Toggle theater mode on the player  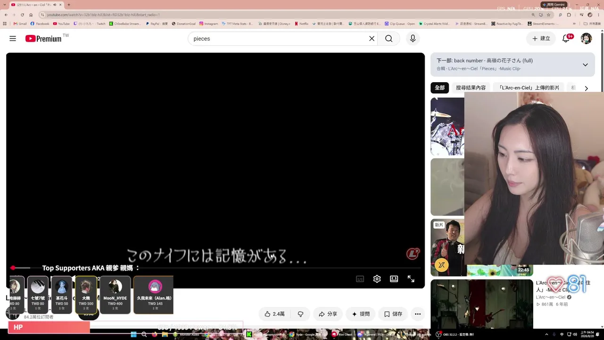[x=394, y=279]
